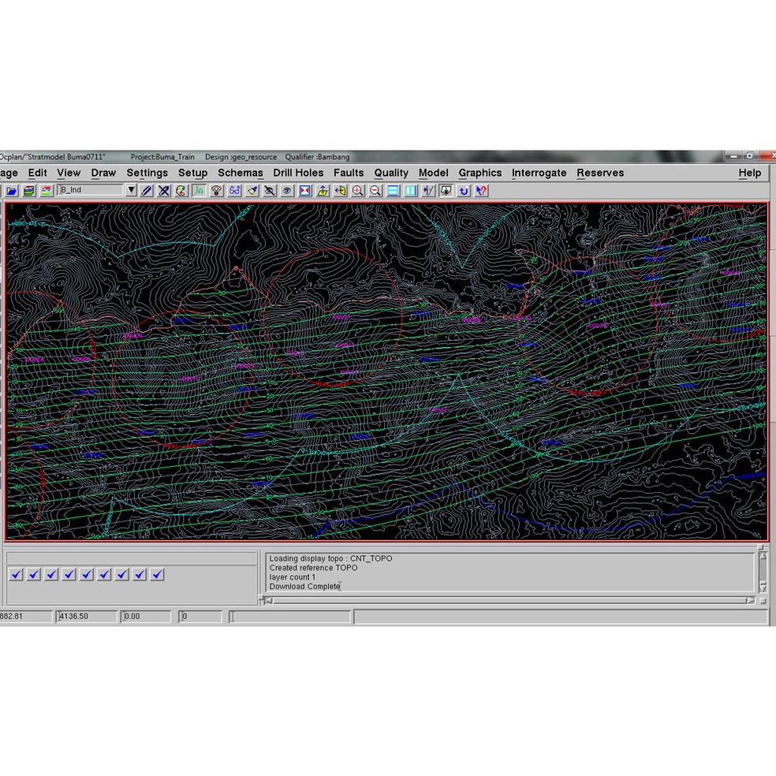Screen dimensions: 776x776
Task: Click the binoculars icon in toolbar
Action: pyautogui.click(x=234, y=191)
